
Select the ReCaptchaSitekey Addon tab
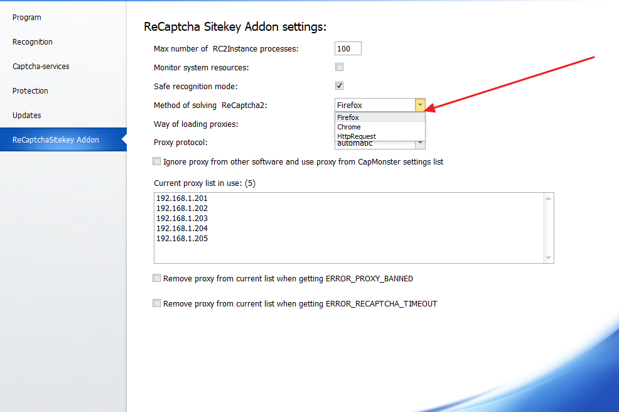pyautogui.click(x=56, y=140)
